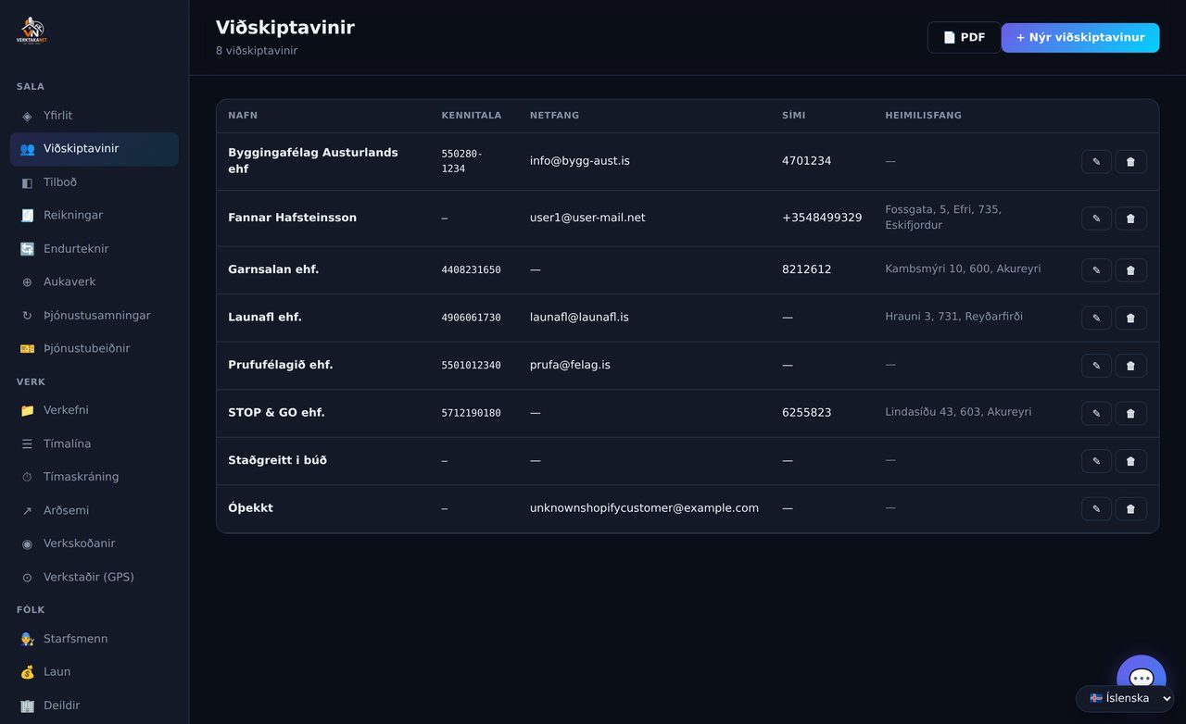Edit the Staðgreitt í búð row
The width and height of the screenshot is (1186, 724).
click(1096, 461)
